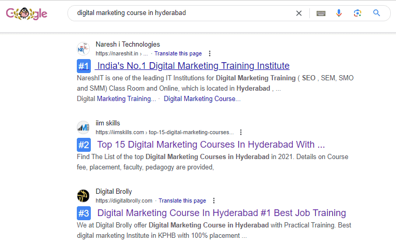Open India's No.1 Digital Marketing Training Institute
This screenshot has height=243, width=396.
click(192, 66)
